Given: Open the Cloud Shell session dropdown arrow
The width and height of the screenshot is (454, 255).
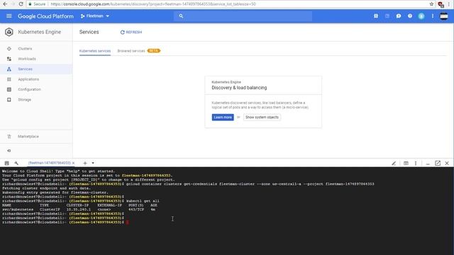Looking at the screenshot, I should click(x=93, y=163).
